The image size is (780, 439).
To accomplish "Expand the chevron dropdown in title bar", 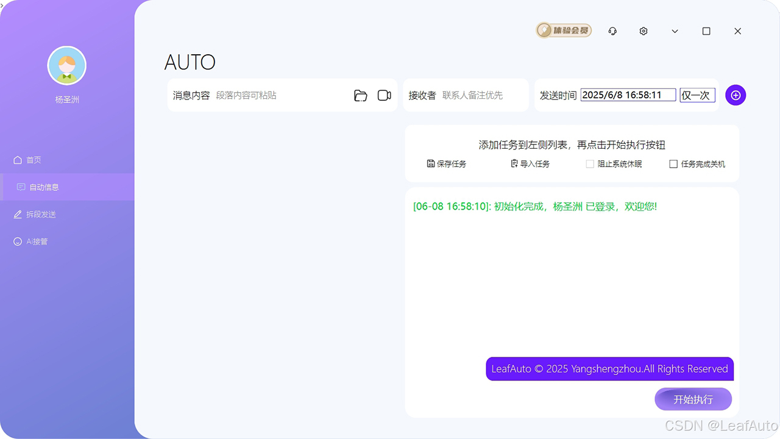I will 675,30.
